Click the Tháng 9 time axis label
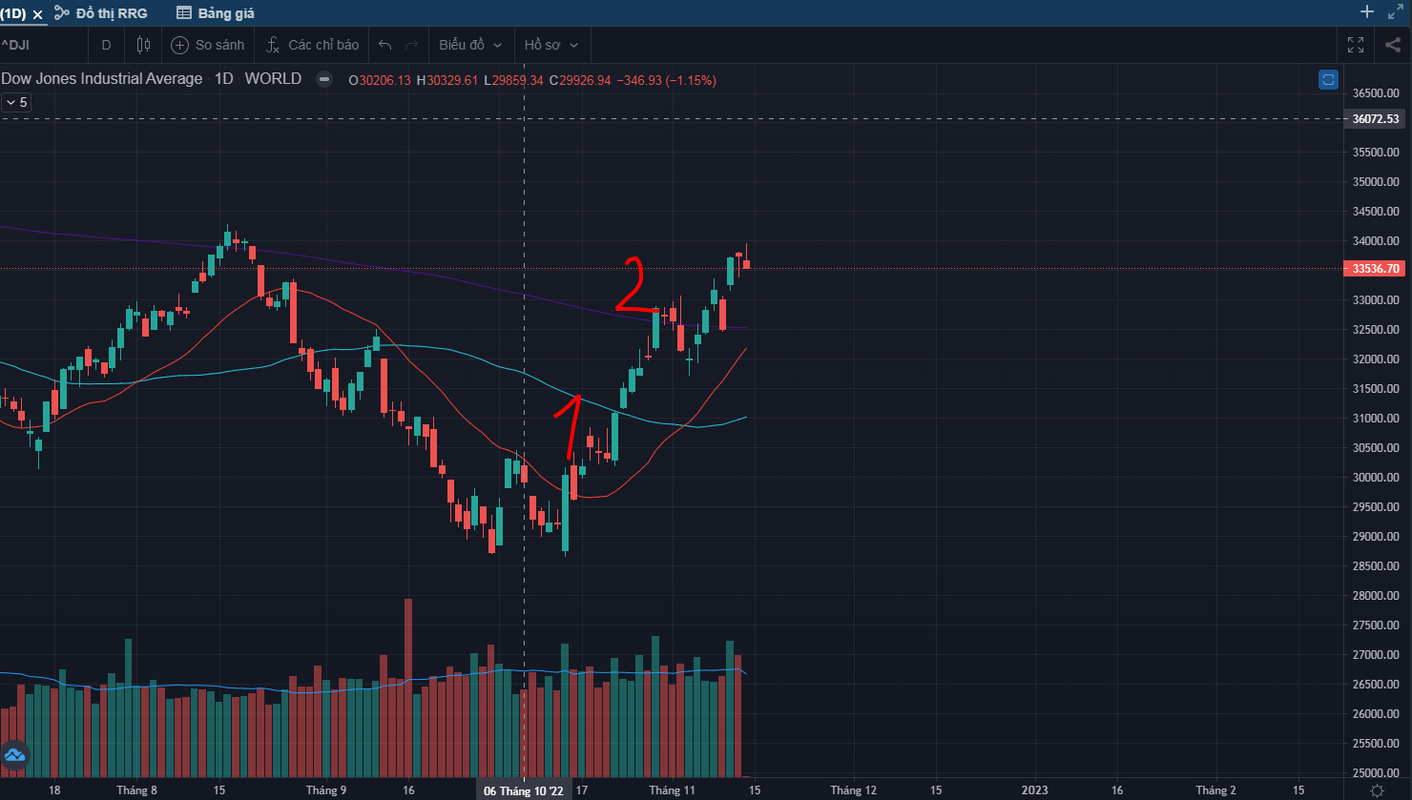 [326, 790]
